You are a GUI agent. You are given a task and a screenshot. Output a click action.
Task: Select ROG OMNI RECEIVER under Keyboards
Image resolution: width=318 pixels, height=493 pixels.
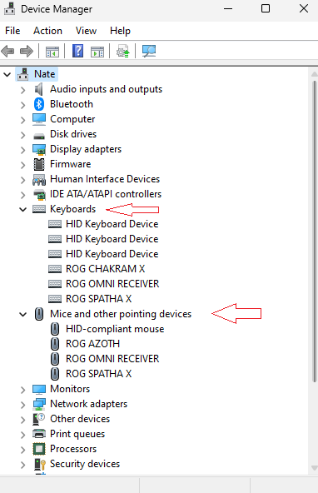click(112, 284)
